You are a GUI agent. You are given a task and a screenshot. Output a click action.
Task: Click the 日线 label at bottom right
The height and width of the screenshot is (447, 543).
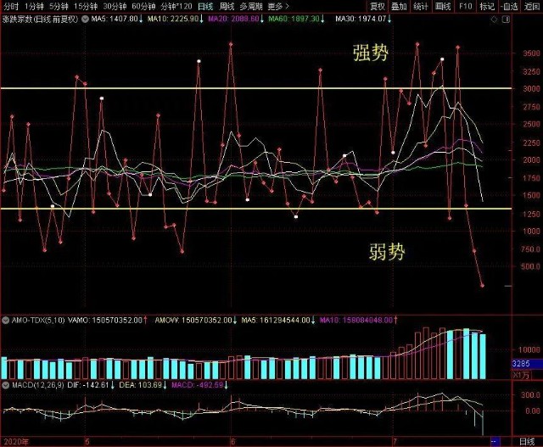pos(527,441)
